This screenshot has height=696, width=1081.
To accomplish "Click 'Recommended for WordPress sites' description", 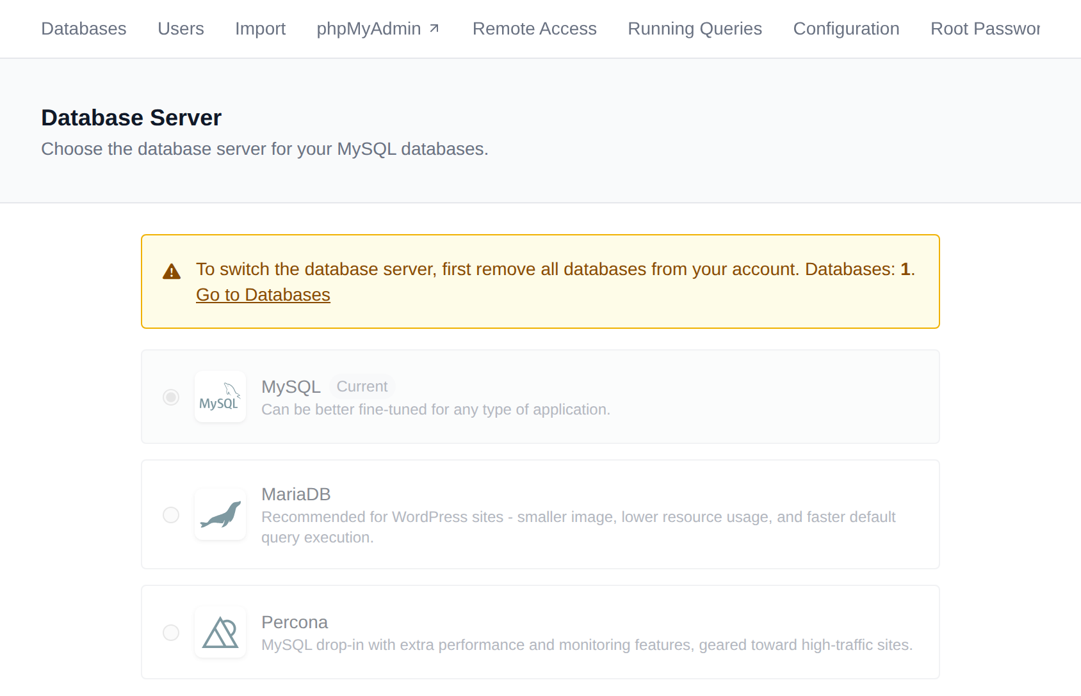I will click(x=578, y=527).
